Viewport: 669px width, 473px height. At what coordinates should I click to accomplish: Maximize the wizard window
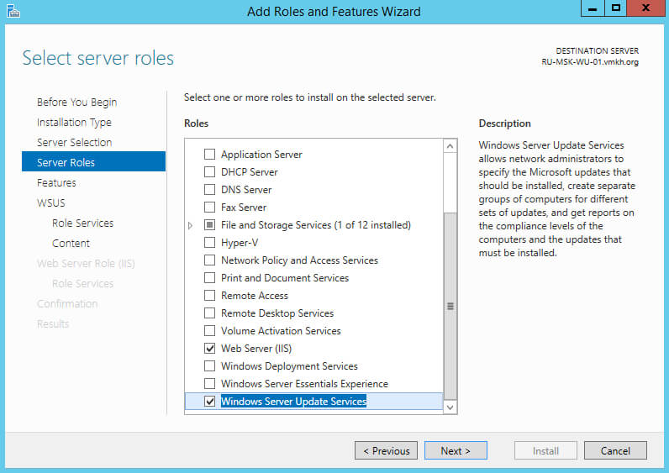tap(616, 8)
